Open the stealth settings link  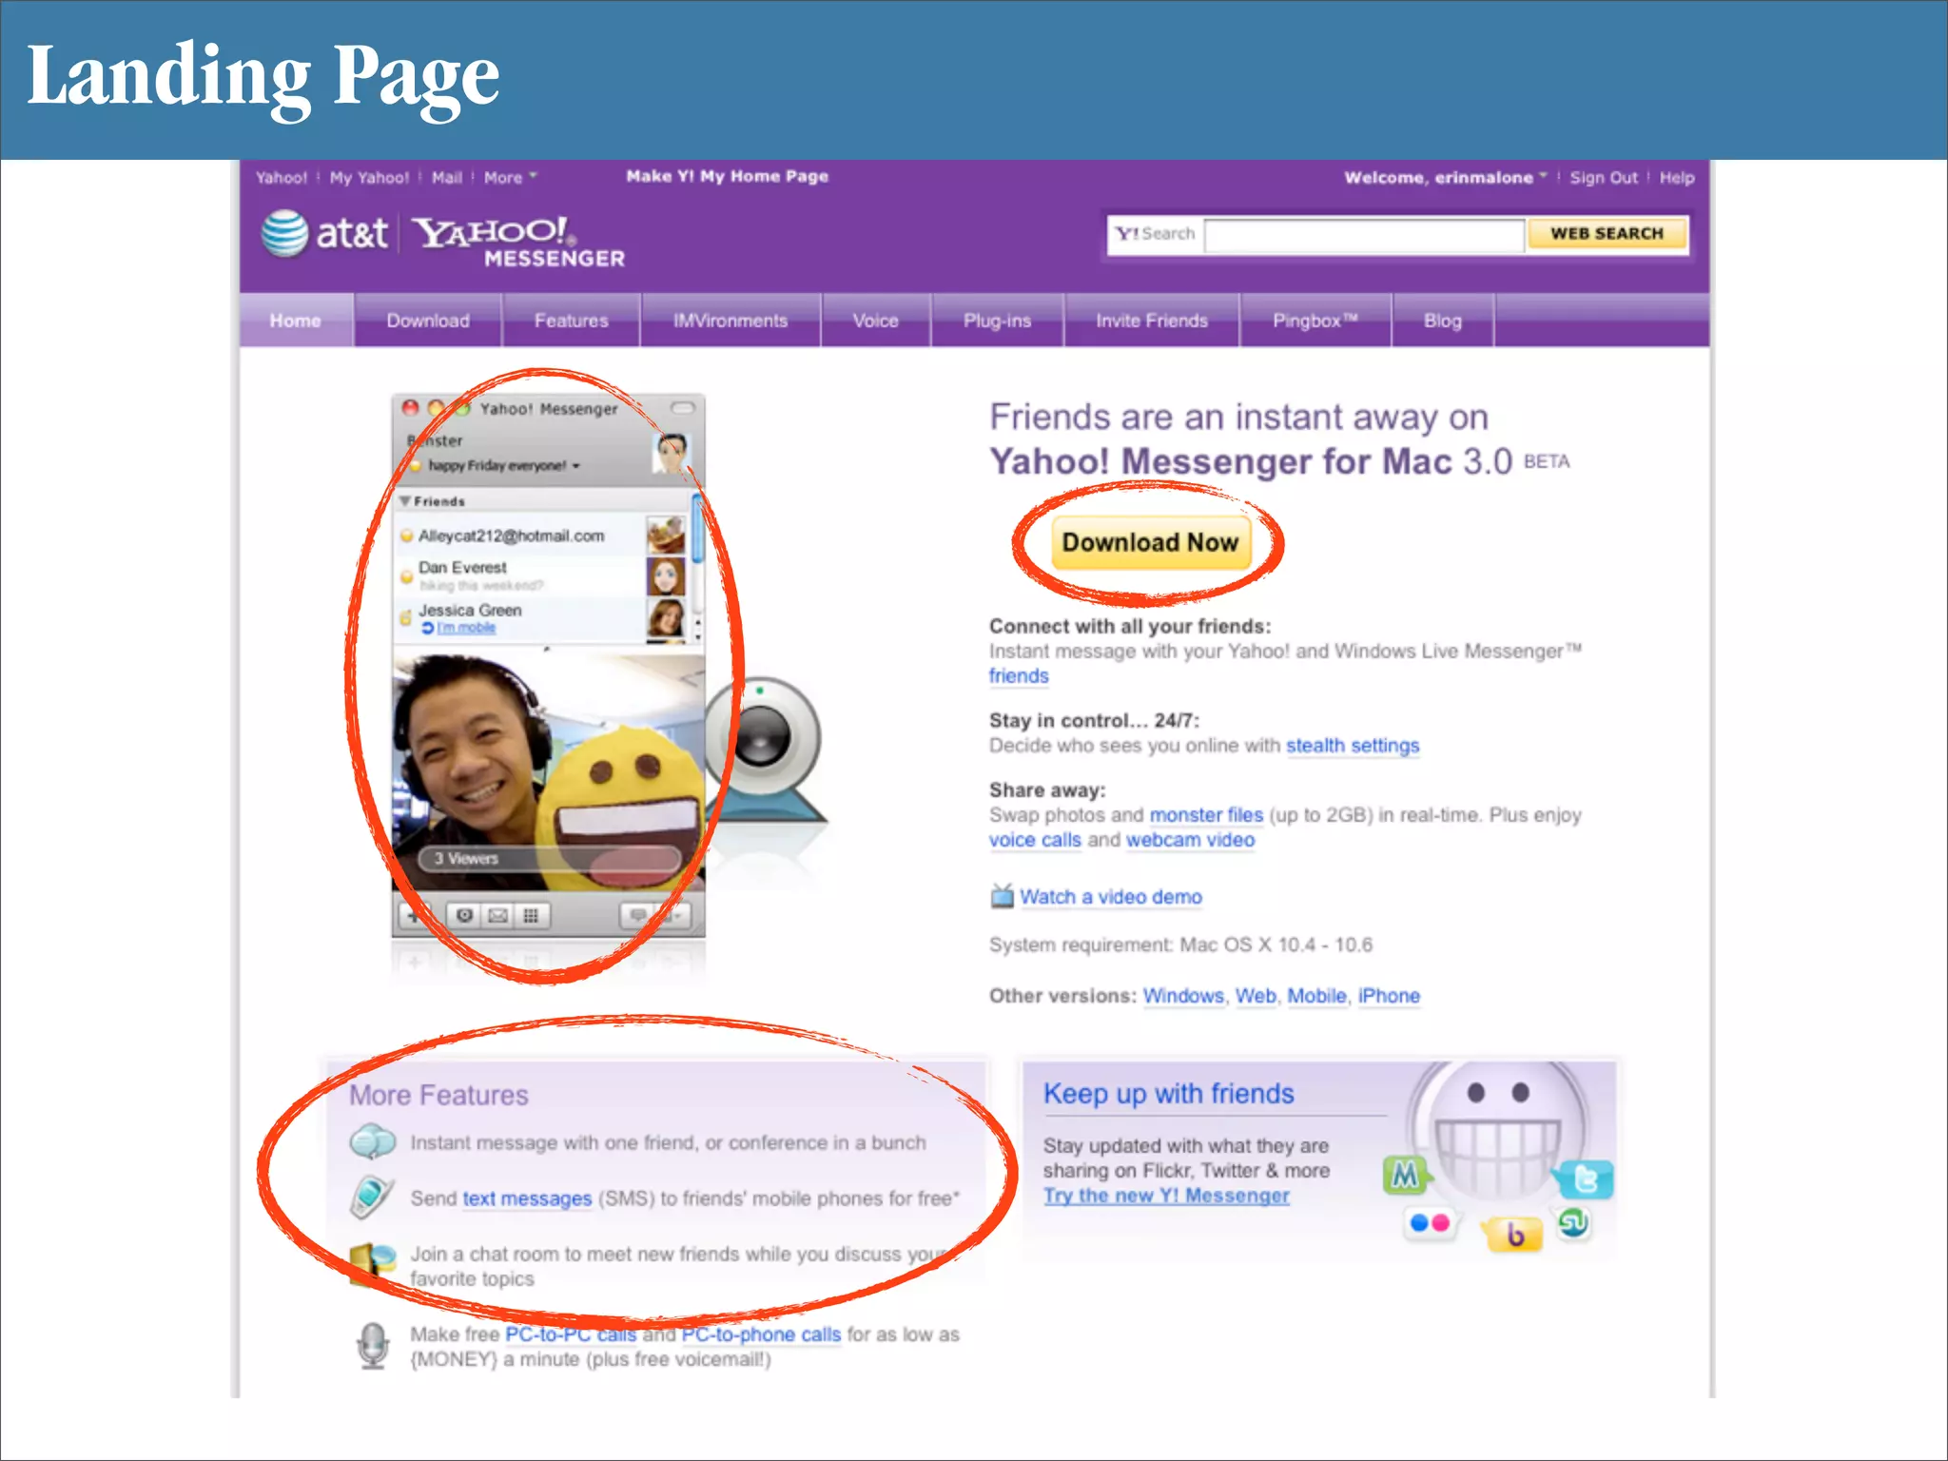point(1353,746)
